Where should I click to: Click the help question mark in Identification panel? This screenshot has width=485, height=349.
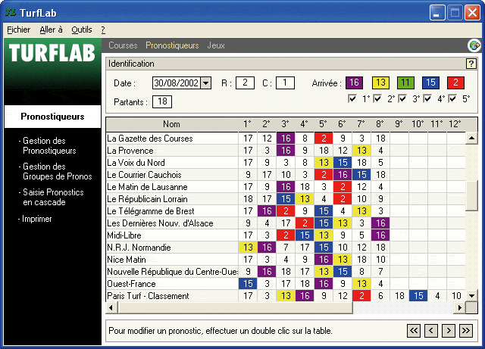471,64
